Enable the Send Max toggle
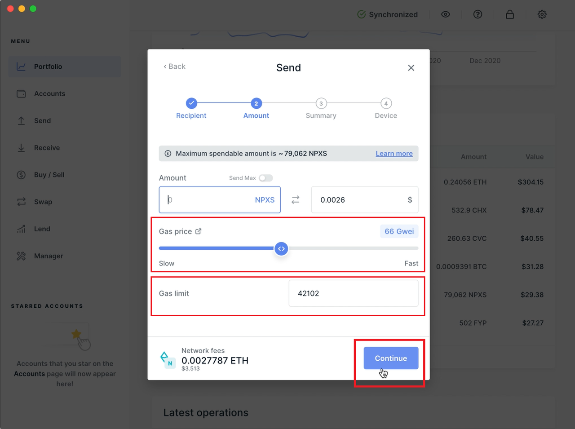The width and height of the screenshot is (575, 429). 266,178
